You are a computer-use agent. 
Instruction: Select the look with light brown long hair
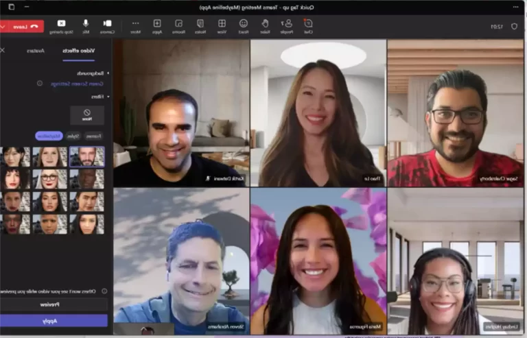(49, 156)
